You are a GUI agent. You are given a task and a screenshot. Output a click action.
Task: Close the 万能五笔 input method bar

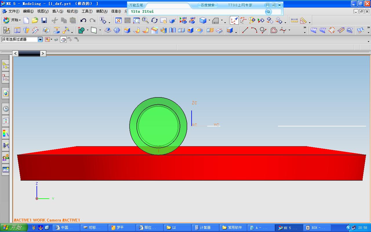click(x=279, y=5)
